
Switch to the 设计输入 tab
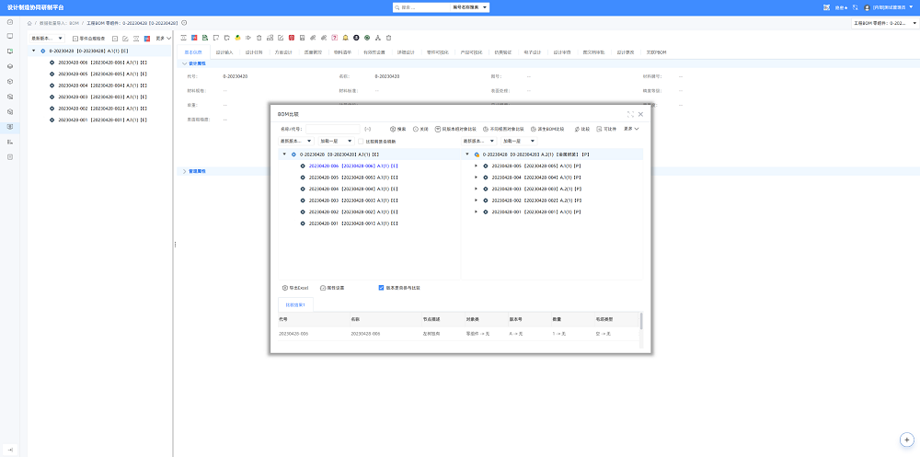point(224,52)
